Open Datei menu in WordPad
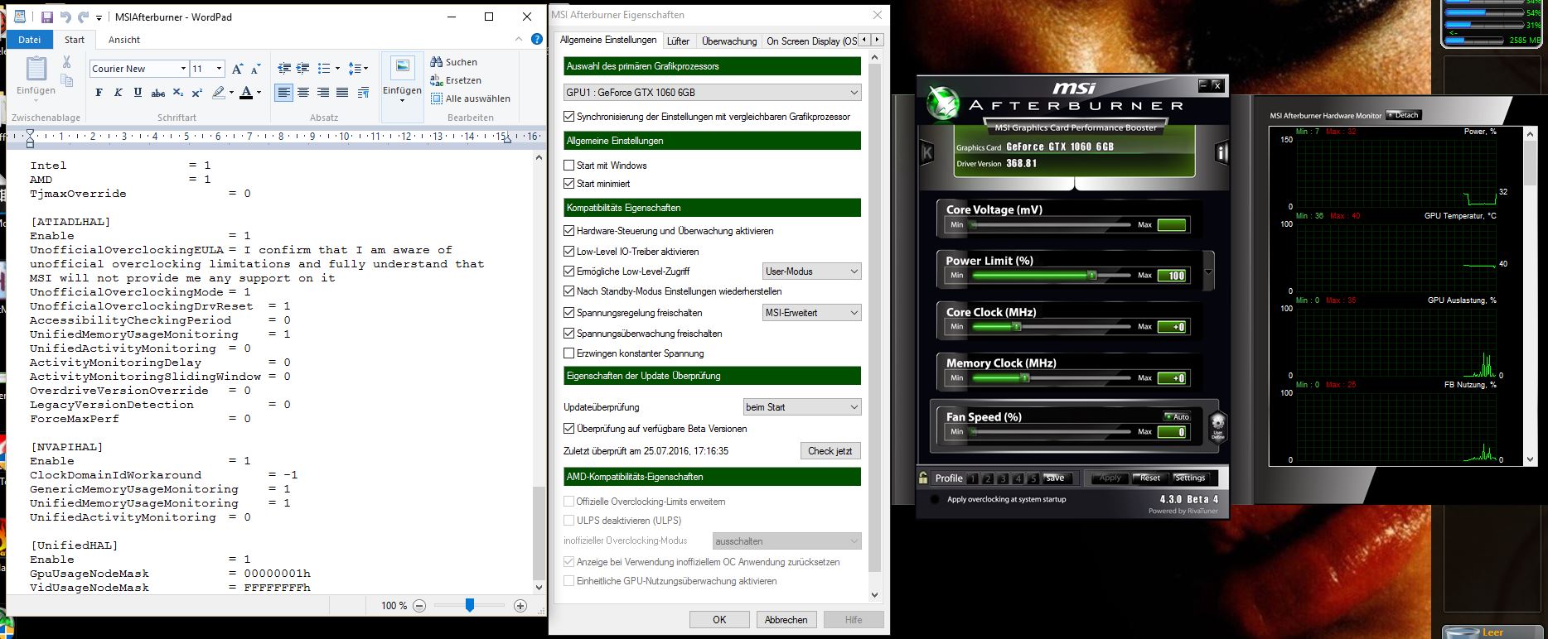This screenshot has height=639, width=1548. pyautogui.click(x=29, y=40)
